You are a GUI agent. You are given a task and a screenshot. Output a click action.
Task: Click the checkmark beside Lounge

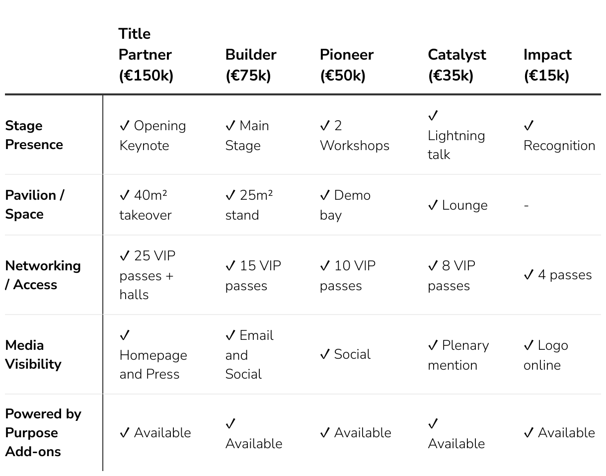(x=433, y=205)
